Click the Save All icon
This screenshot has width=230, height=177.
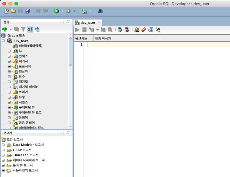pyautogui.click(x=27, y=11)
